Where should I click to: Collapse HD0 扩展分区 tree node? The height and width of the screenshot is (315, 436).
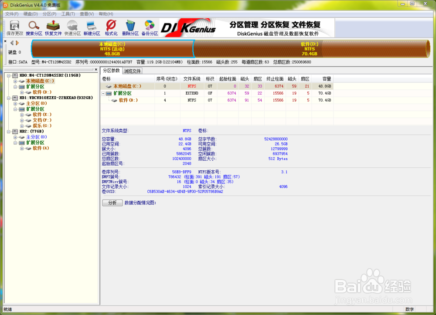coord(15,87)
